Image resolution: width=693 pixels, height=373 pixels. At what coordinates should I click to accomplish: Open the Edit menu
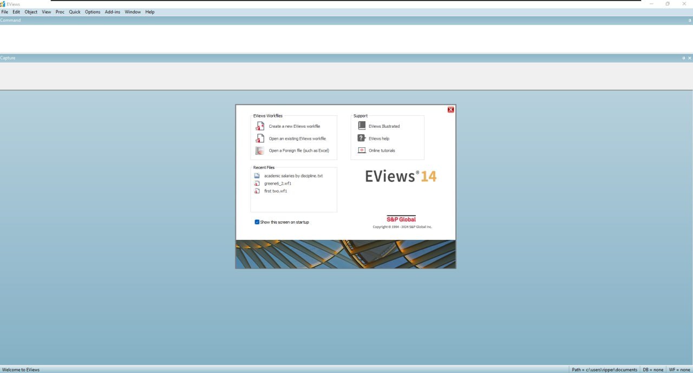16,12
